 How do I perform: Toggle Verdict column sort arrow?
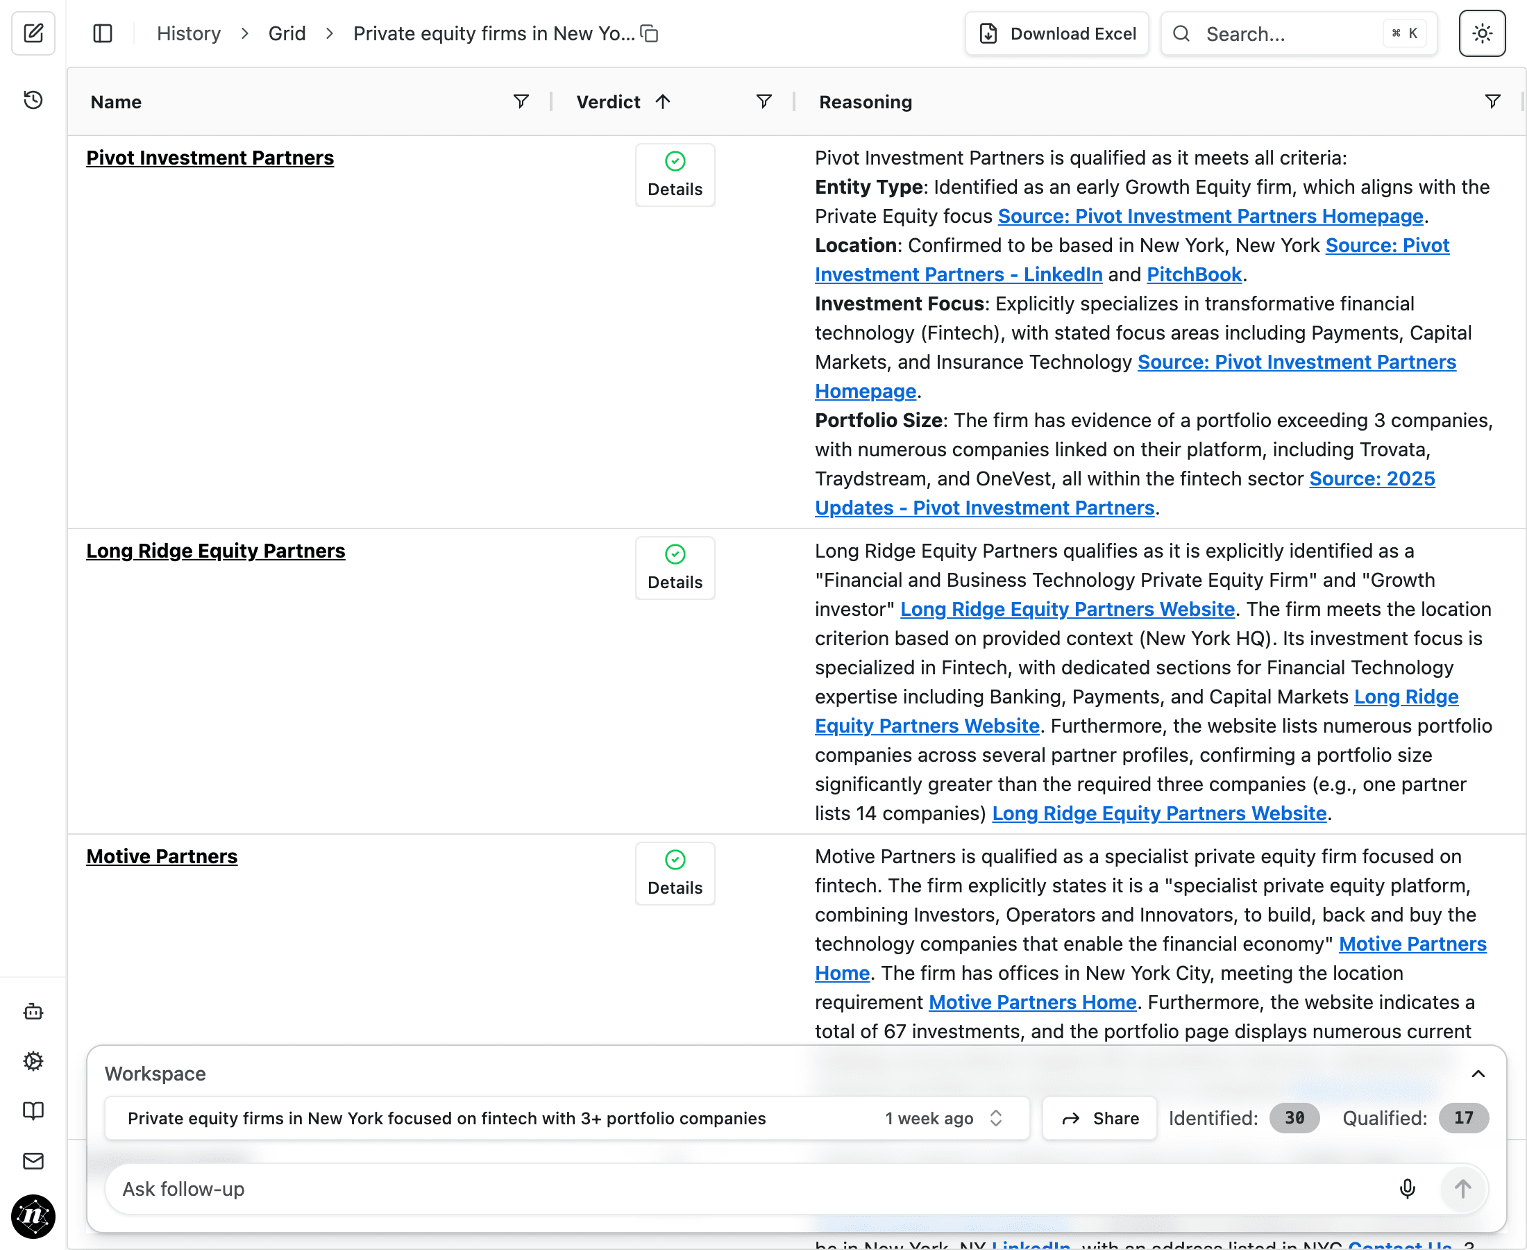coord(663,101)
